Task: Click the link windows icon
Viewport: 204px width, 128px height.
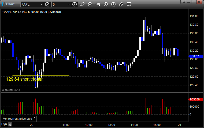Action: coord(121,4)
